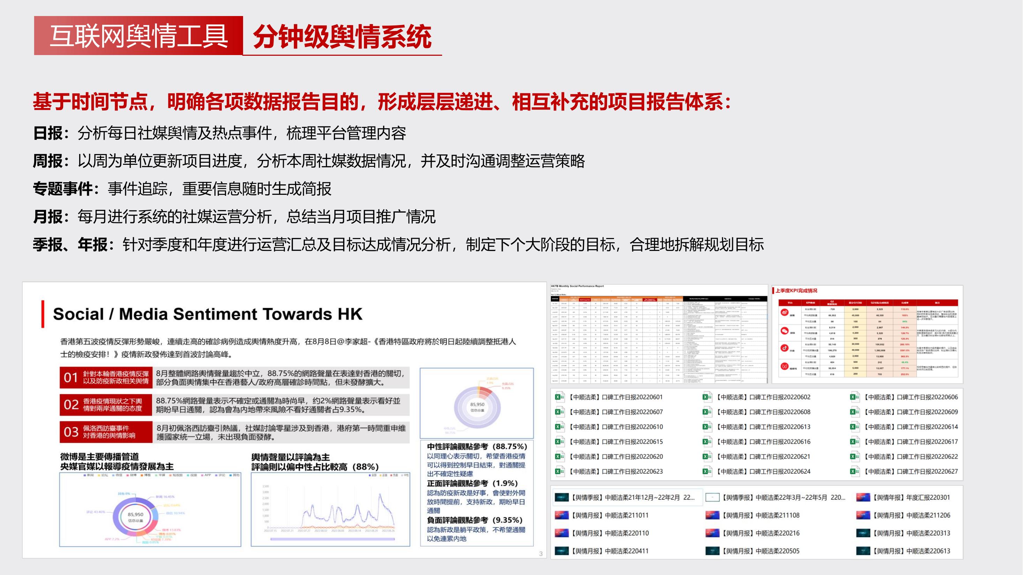Click Excel icon of 口碑工作日报20220620

(x=560, y=457)
